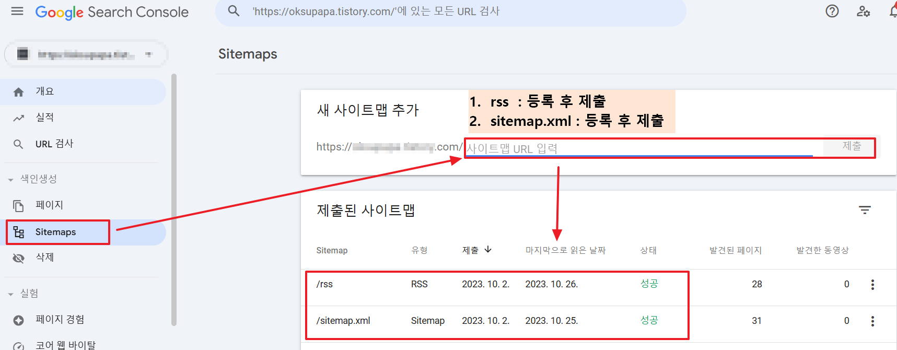Open the 페이지 menu item

[x=83, y=205]
